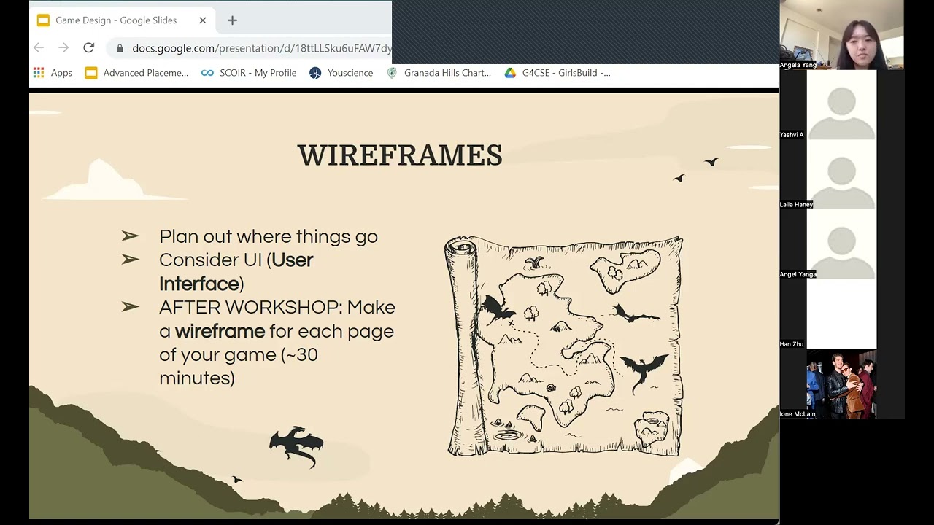The width and height of the screenshot is (934, 525).
Task: Click the Google Drive icon of G4CSE bookmark
Action: pos(510,73)
